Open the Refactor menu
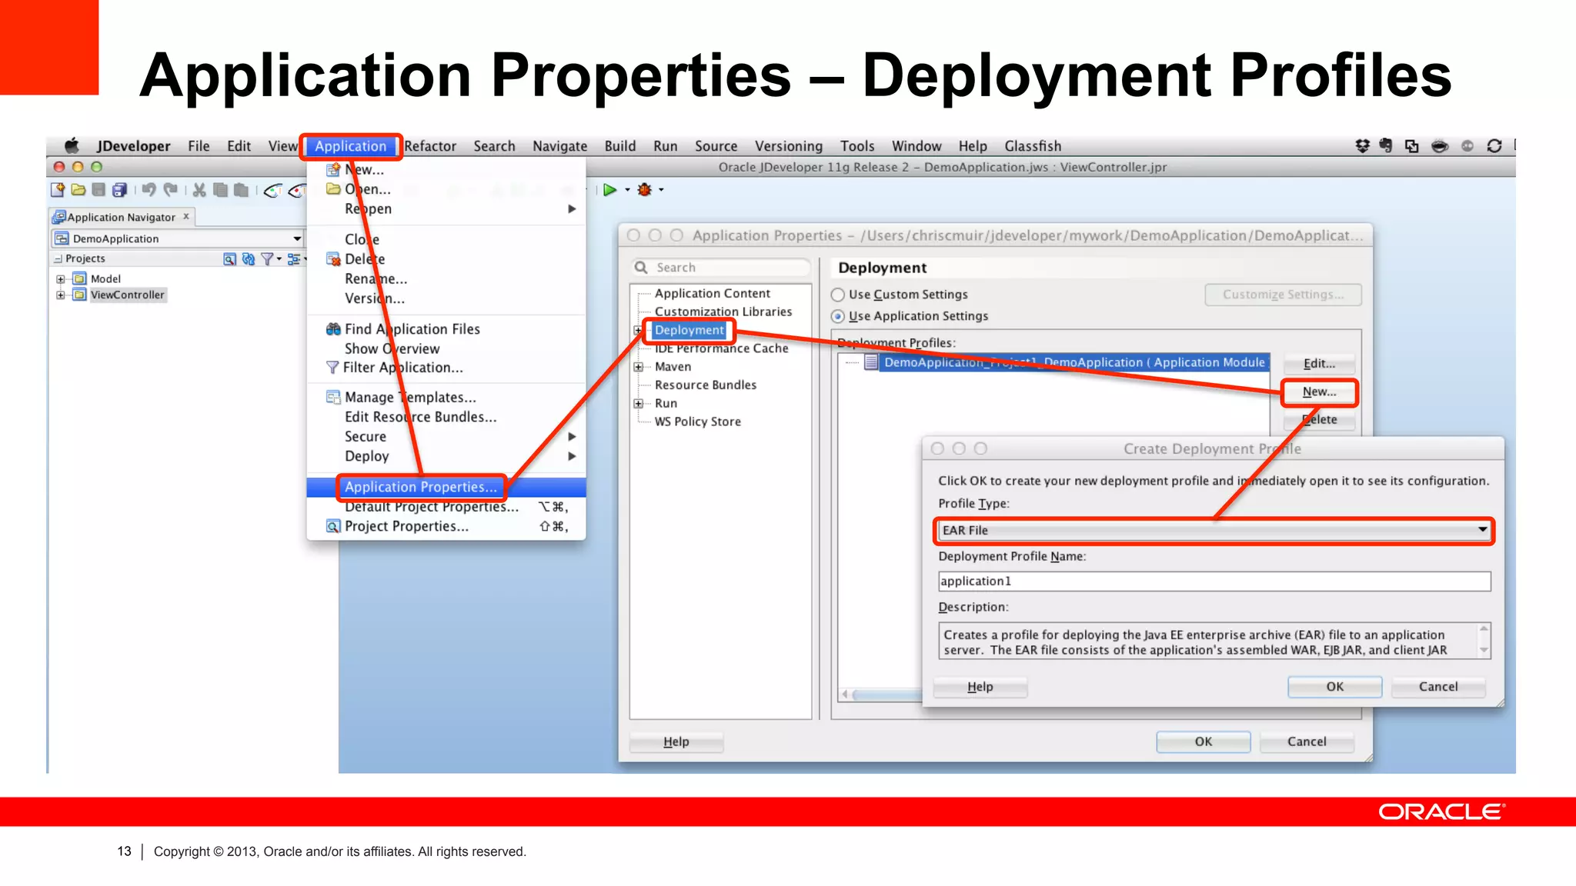Screen dimensions: 1576x886 430,146
